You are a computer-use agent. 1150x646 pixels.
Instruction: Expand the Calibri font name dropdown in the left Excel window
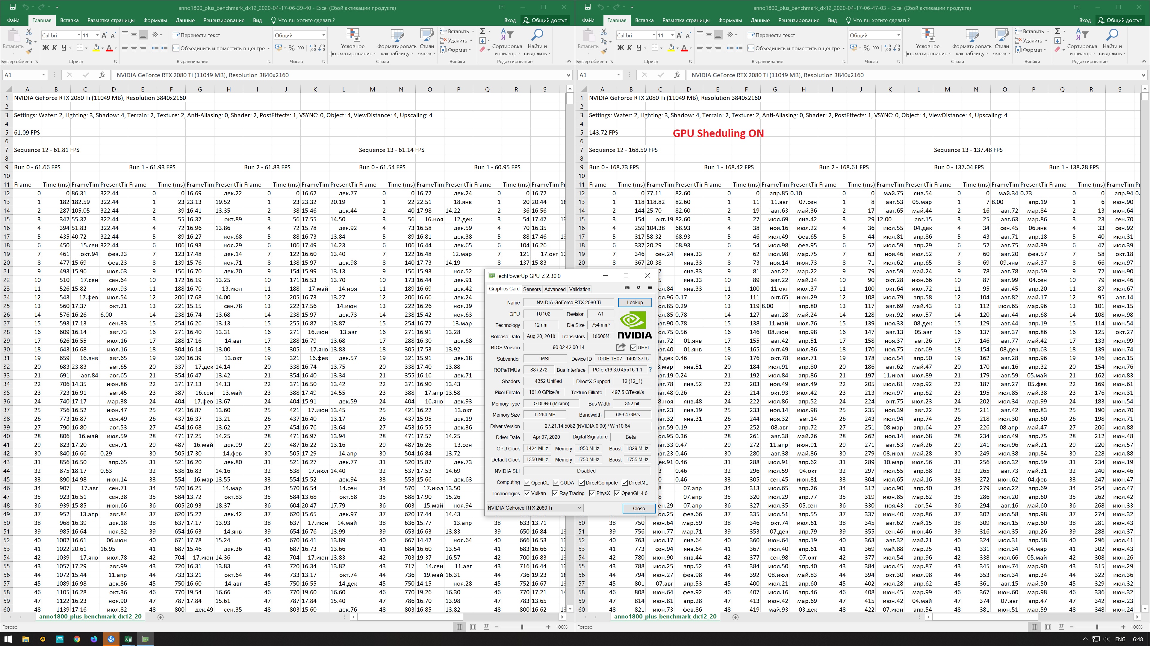tap(79, 35)
